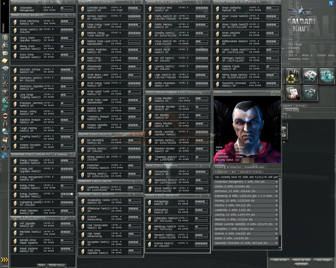This screenshot has height=268, width=336.
Task: Click the Analytical Mind skill book icon
Action: [x=150, y=9]
